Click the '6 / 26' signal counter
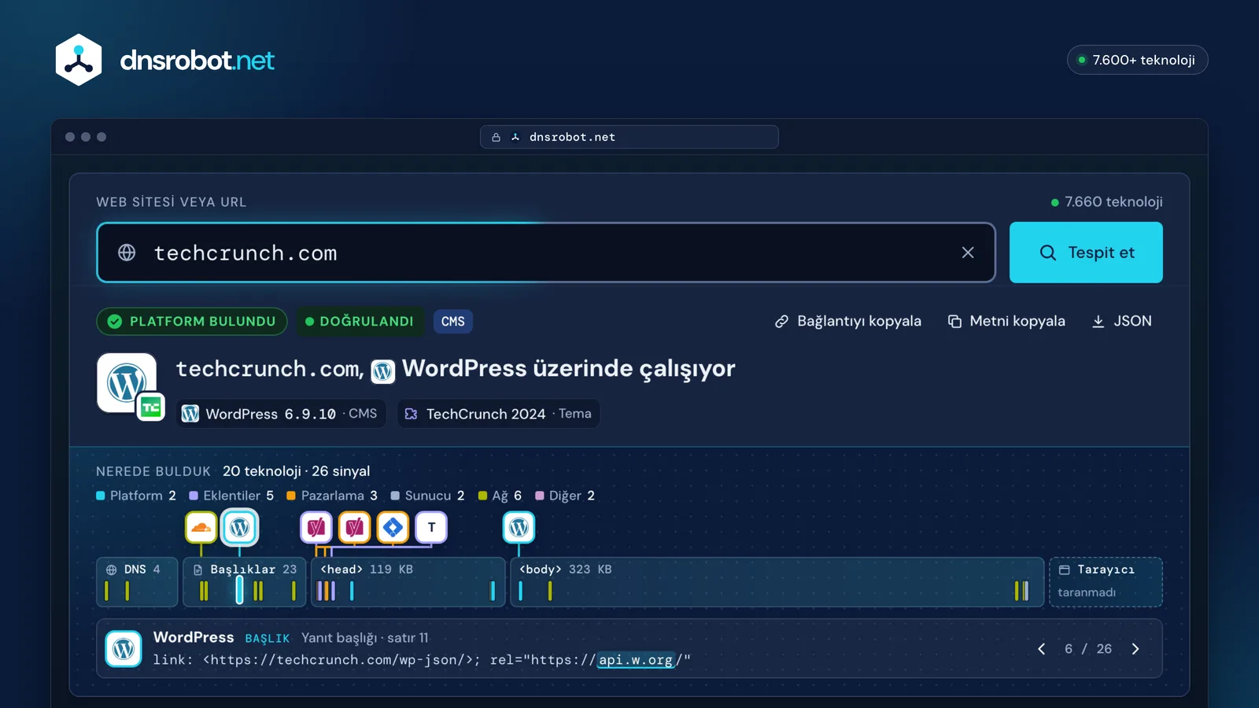The height and width of the screenshot is (708, 1259). click(x=1088, y=649)
